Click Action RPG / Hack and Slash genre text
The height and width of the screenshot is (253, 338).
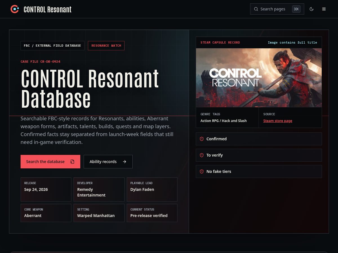(224, 121)
